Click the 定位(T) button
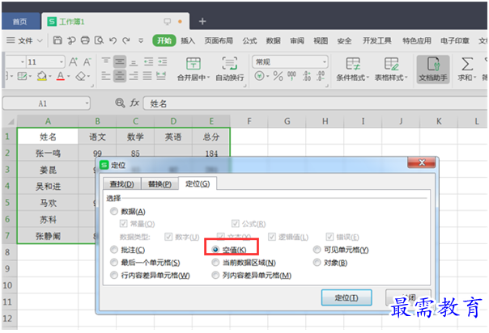This screenshot has height=333, width=489. (x=347, y=297)
